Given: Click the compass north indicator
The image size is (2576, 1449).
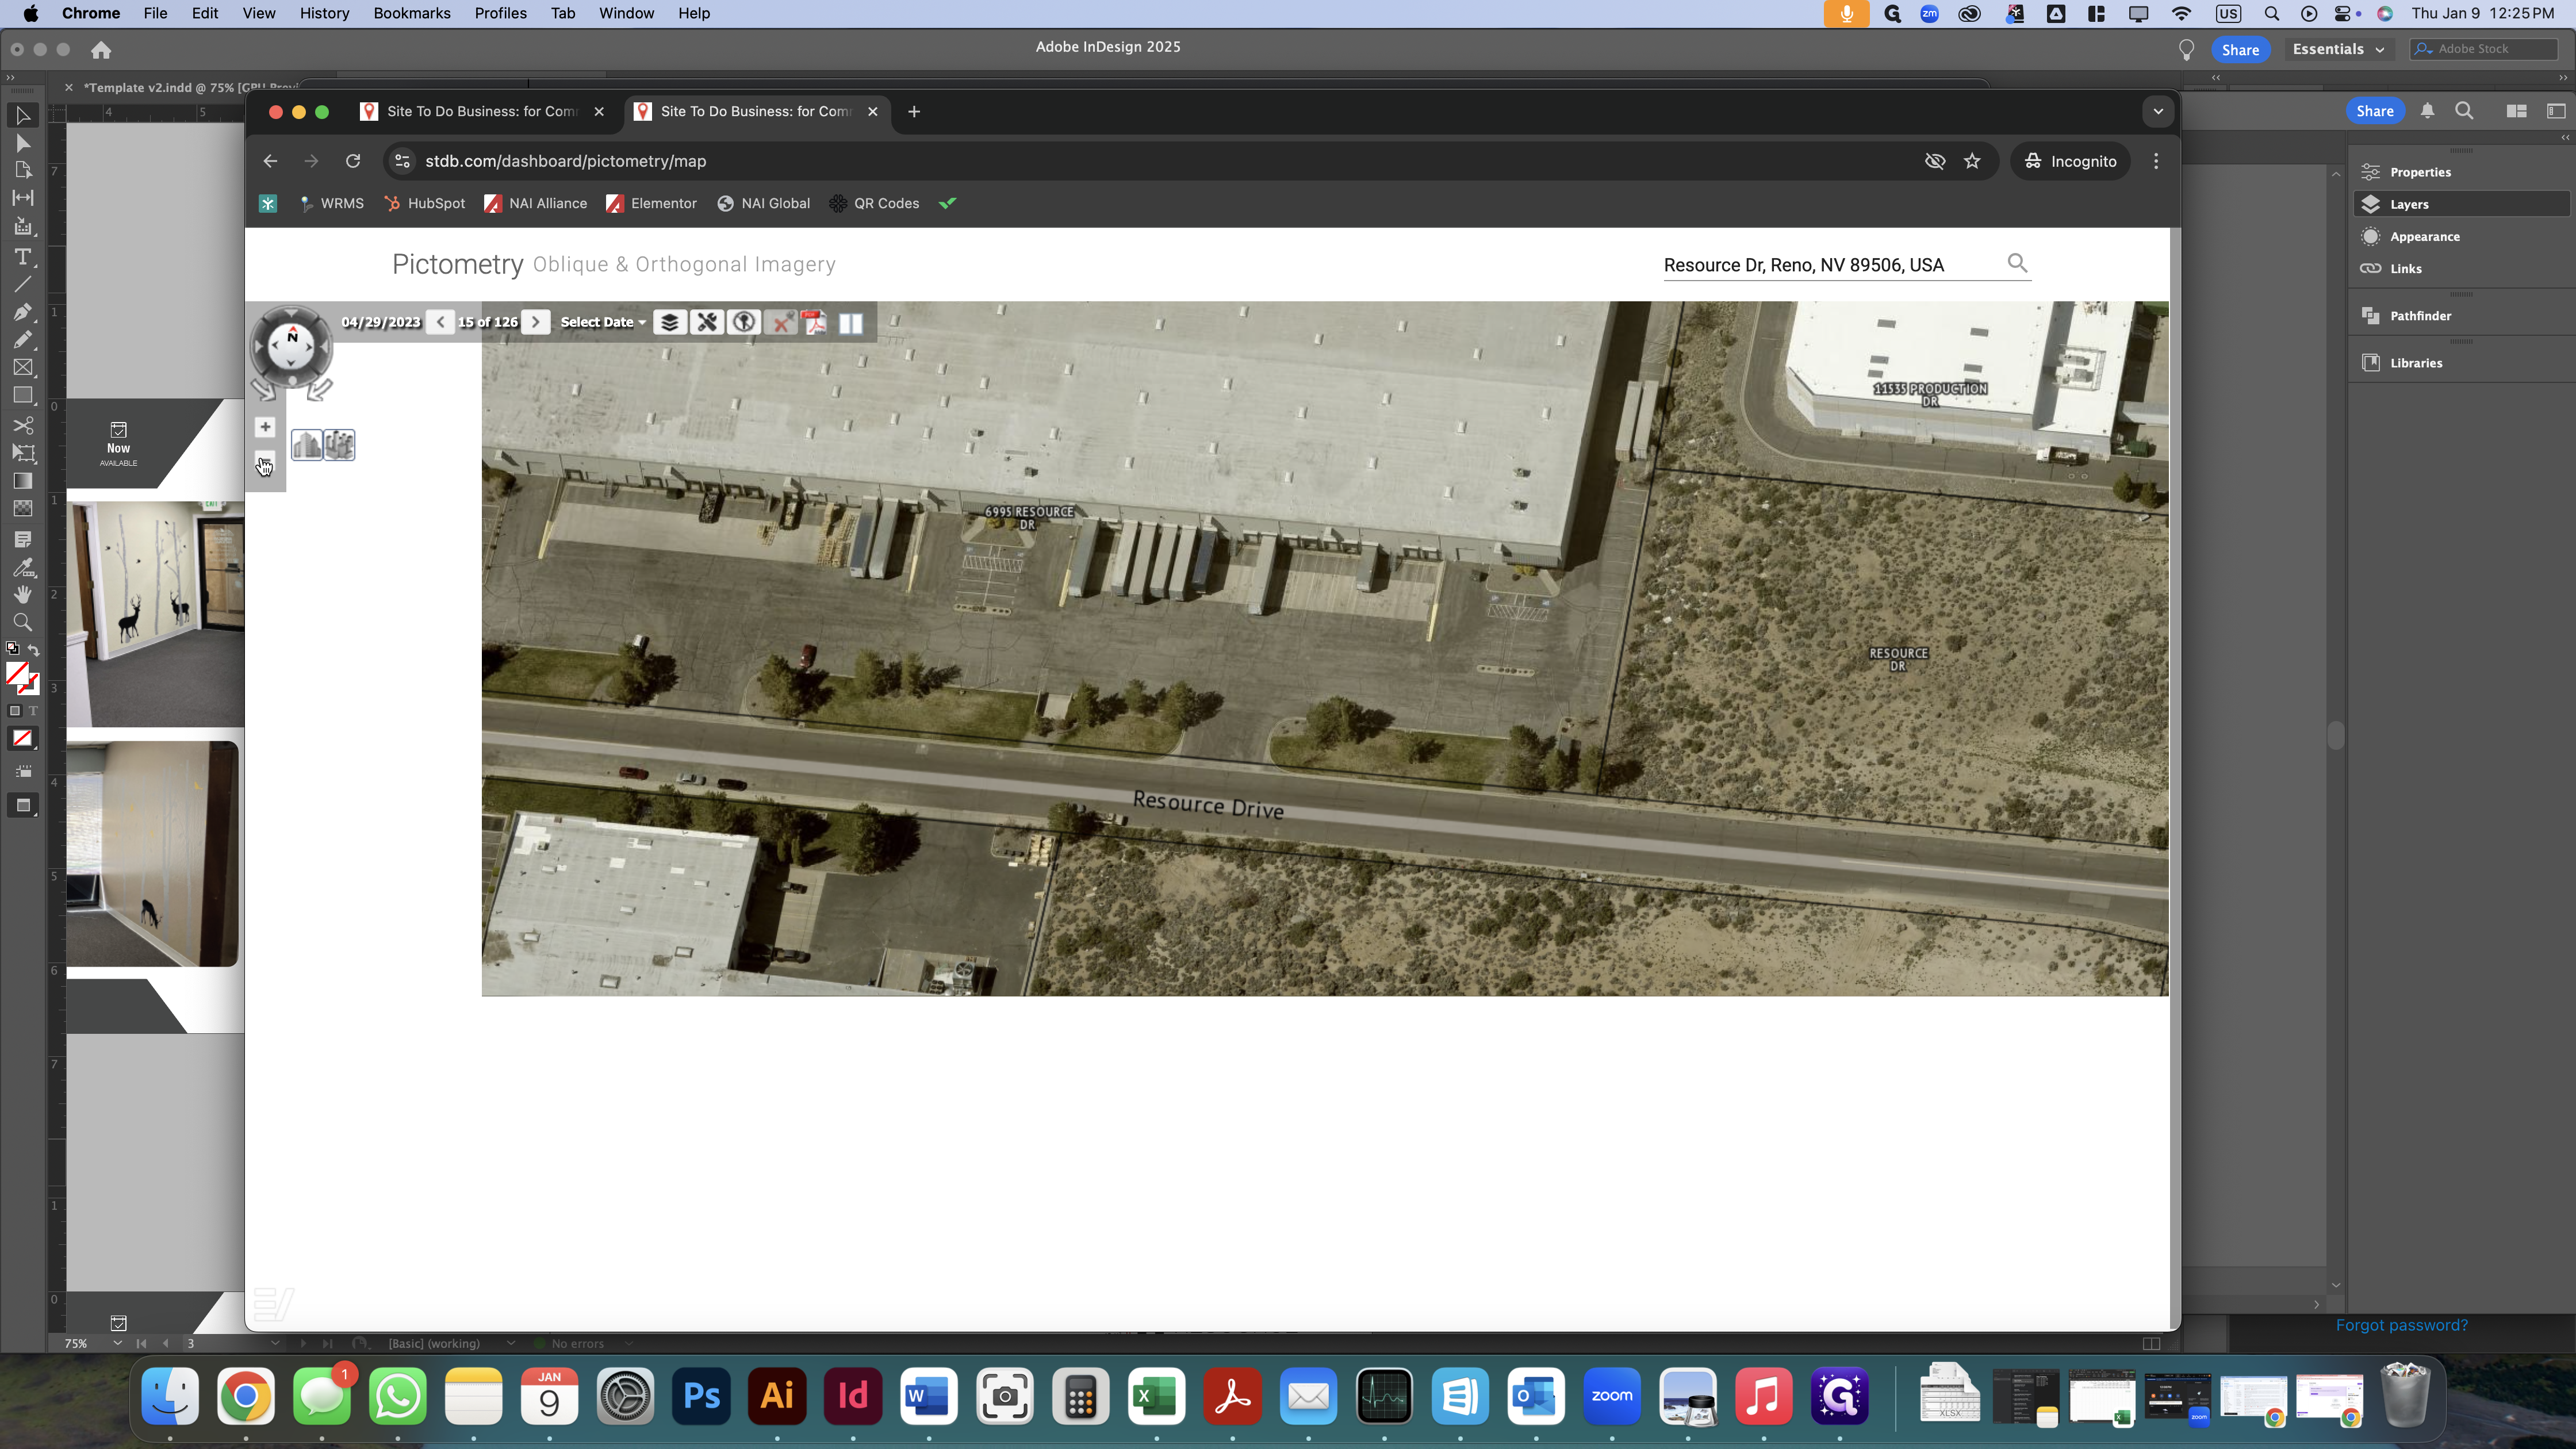Looking at the screenshot, I should pyautogui.click(x=292, y=336).
